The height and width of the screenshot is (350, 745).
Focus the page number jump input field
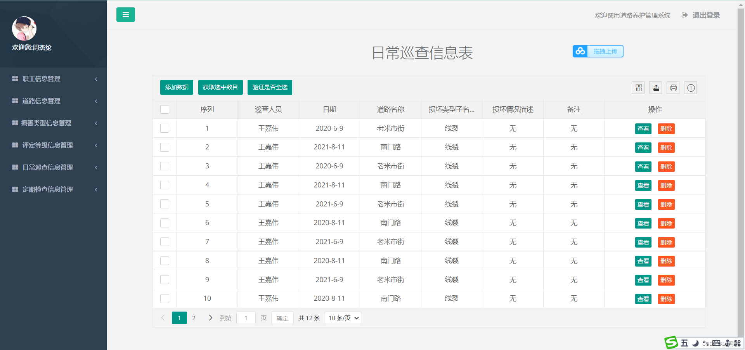246,318
